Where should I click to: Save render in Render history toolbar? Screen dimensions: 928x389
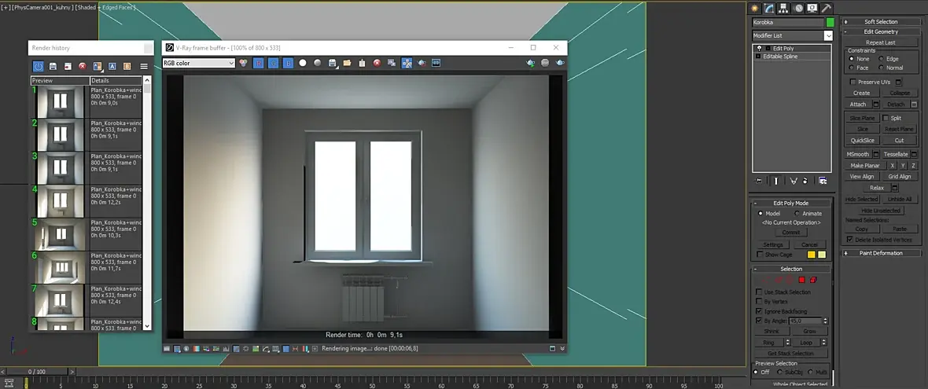coord(53,66)
